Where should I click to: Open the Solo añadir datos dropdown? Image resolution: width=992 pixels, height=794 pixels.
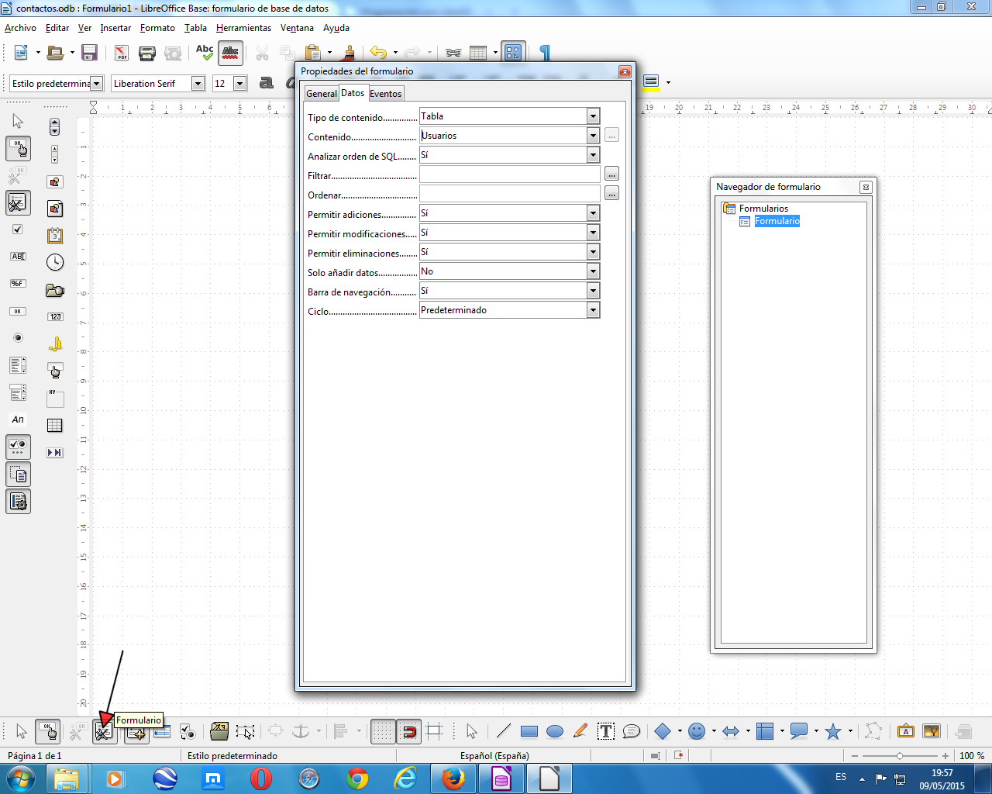point(593,271)
